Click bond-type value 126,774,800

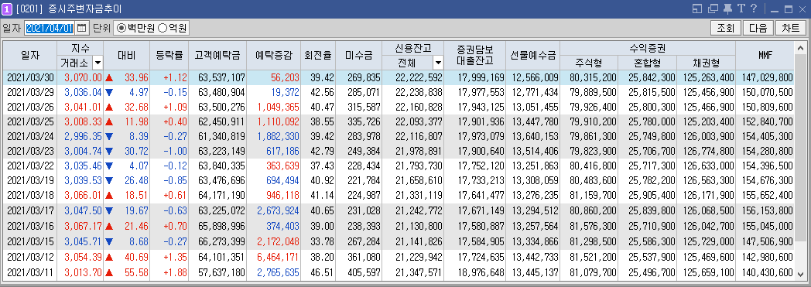coord(708,152)
